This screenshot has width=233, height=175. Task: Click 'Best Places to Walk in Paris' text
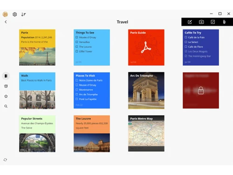coord(36,80)
